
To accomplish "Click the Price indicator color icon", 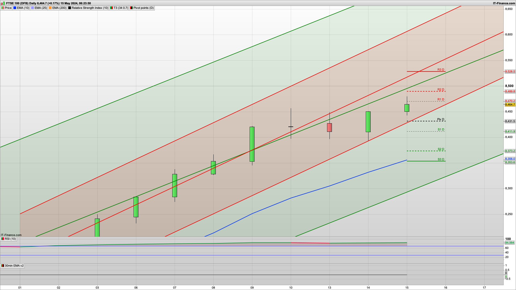I will (x=3, y=8).
